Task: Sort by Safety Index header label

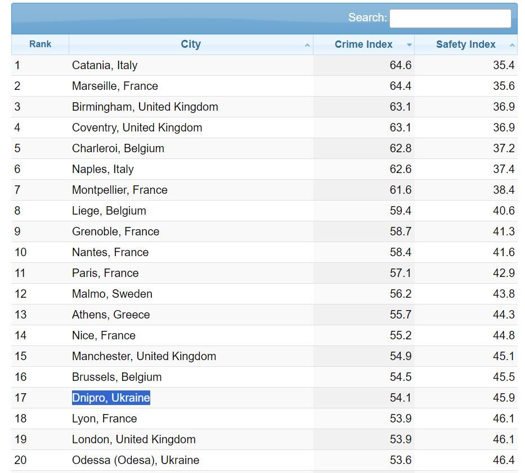Action: tap(465, 44)
